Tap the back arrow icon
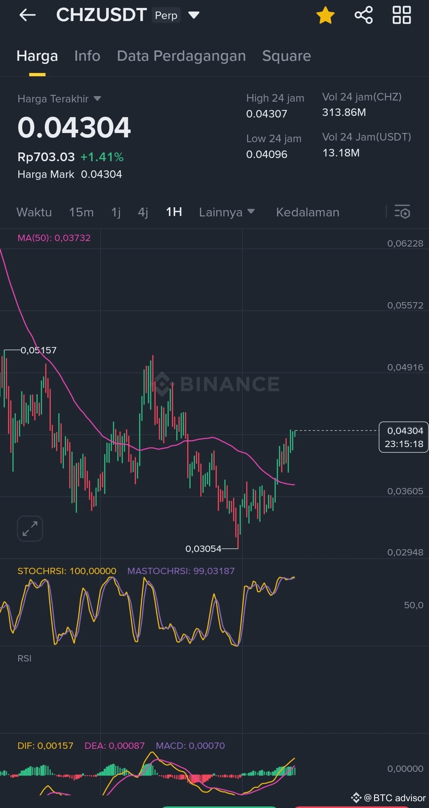Screen dimensions: 429x808 click(x=27, y=15)
